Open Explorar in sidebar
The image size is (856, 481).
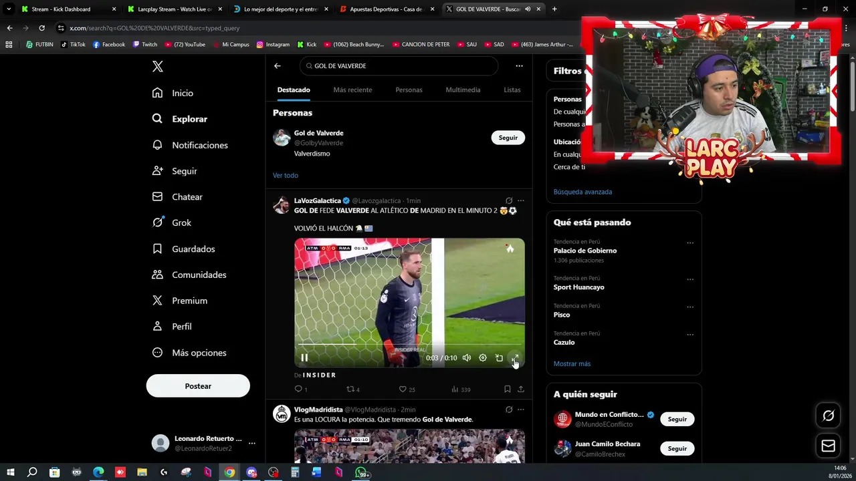click(180, 119)
